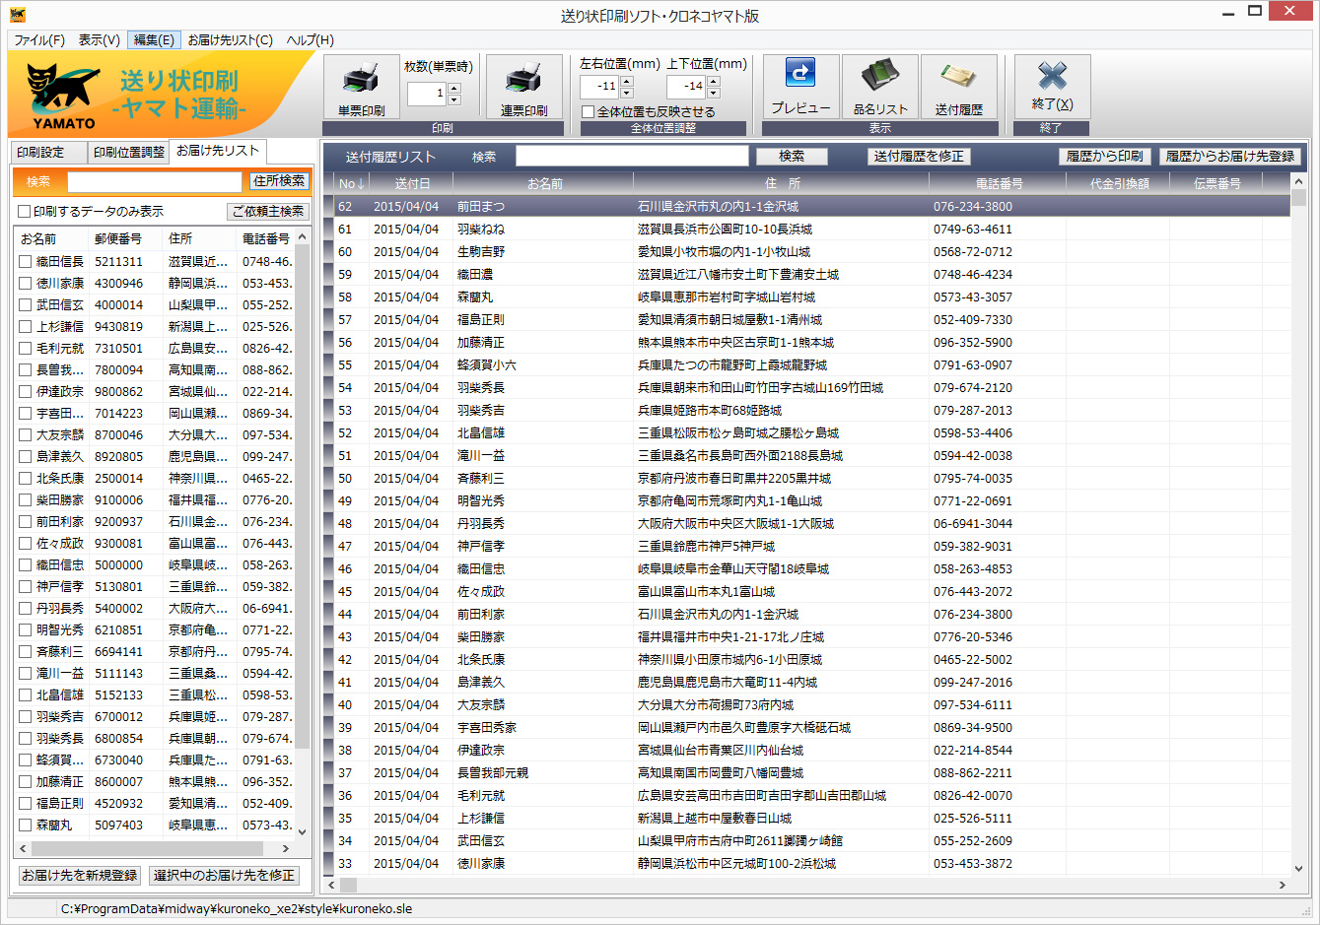Image resolution: width=1320 pixels, height=925 pixels.
Task: Select the お届け先リスト tab
Action: point(218,151)
